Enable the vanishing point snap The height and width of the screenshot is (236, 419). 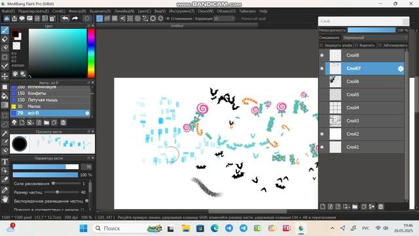coord(122,18)
